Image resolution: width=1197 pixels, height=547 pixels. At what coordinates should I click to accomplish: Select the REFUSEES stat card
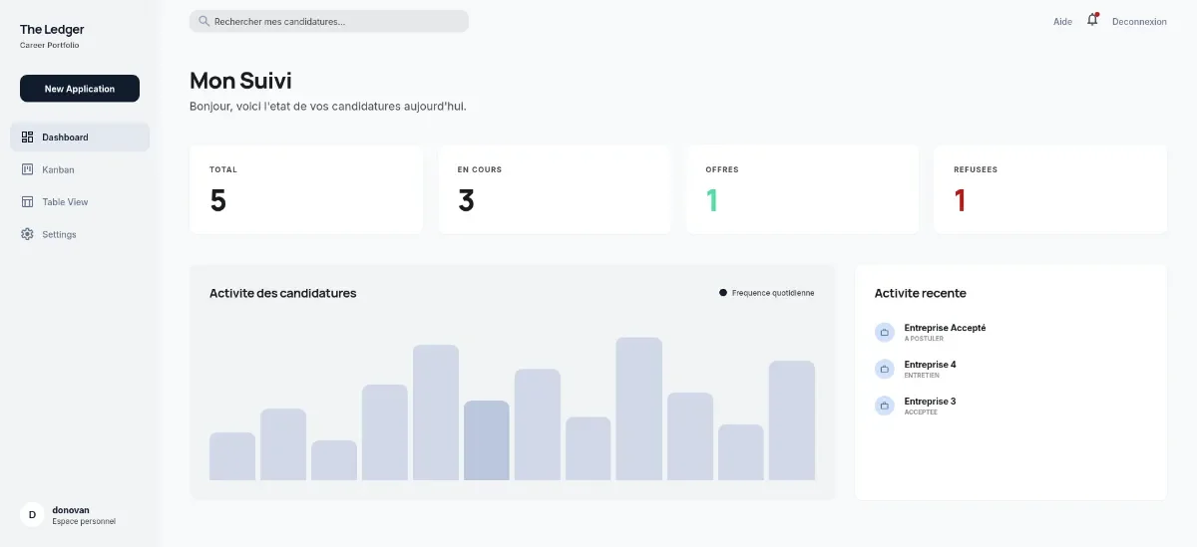coord(1050,190)
